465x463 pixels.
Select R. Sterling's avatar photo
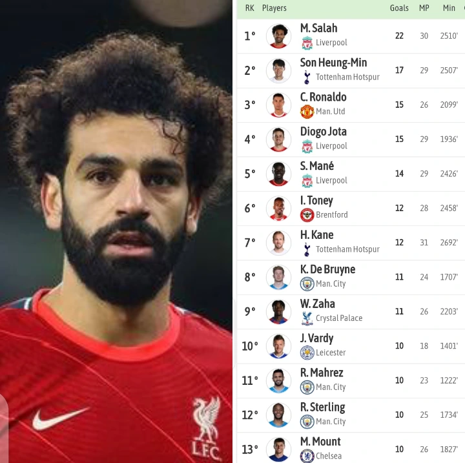[x=278, y=415]
